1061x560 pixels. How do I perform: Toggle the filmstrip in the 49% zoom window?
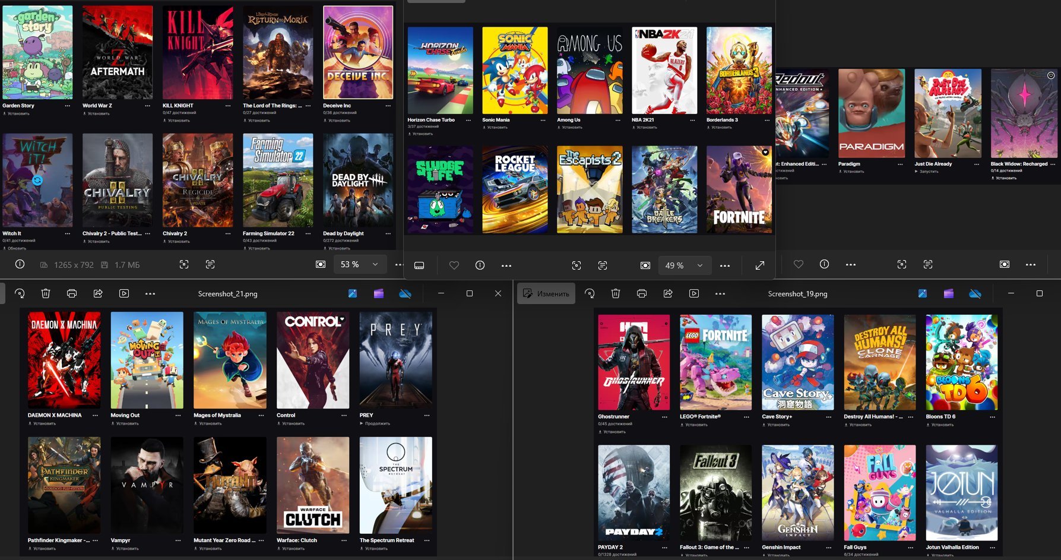click(x=419, y=265)
